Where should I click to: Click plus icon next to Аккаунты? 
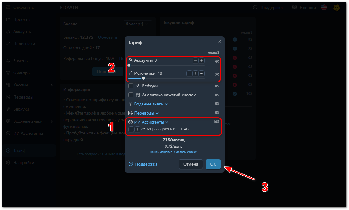(201, 60)
